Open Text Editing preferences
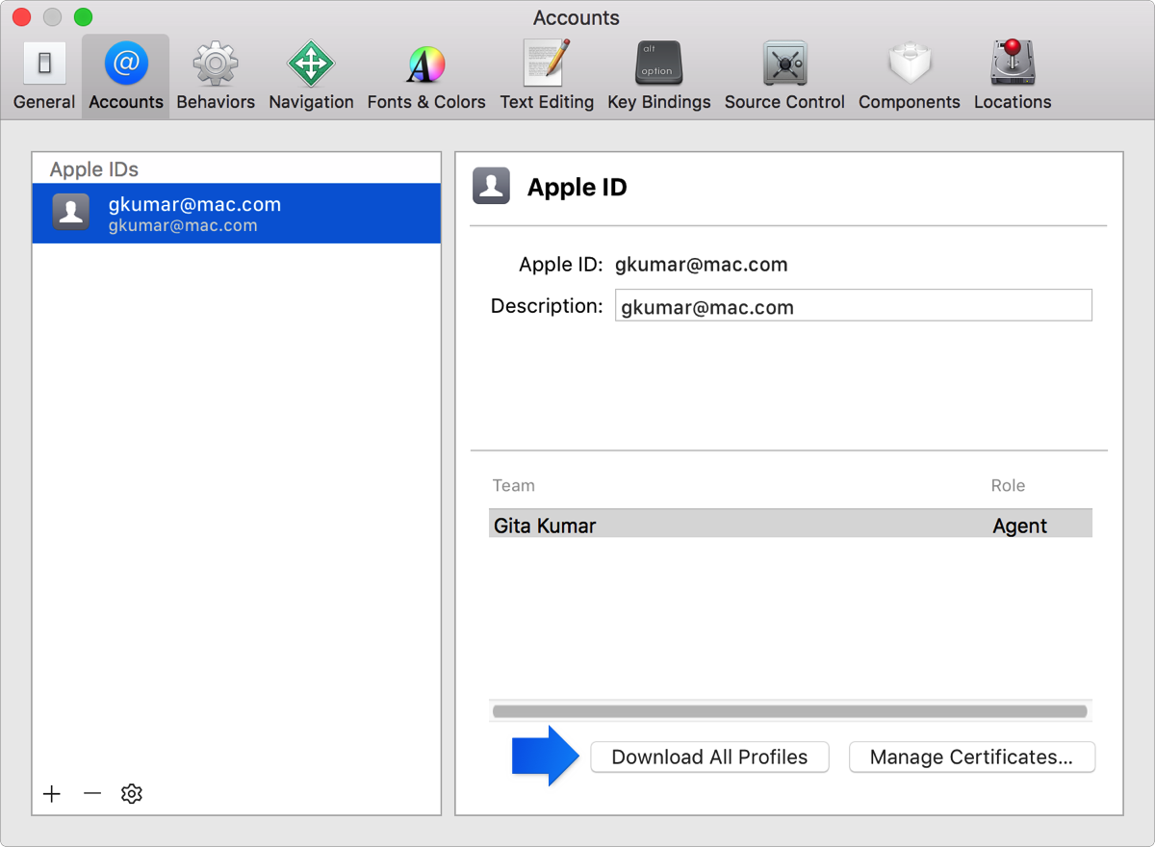Viewport: 1155px width, 847px height. pos(547,77)
